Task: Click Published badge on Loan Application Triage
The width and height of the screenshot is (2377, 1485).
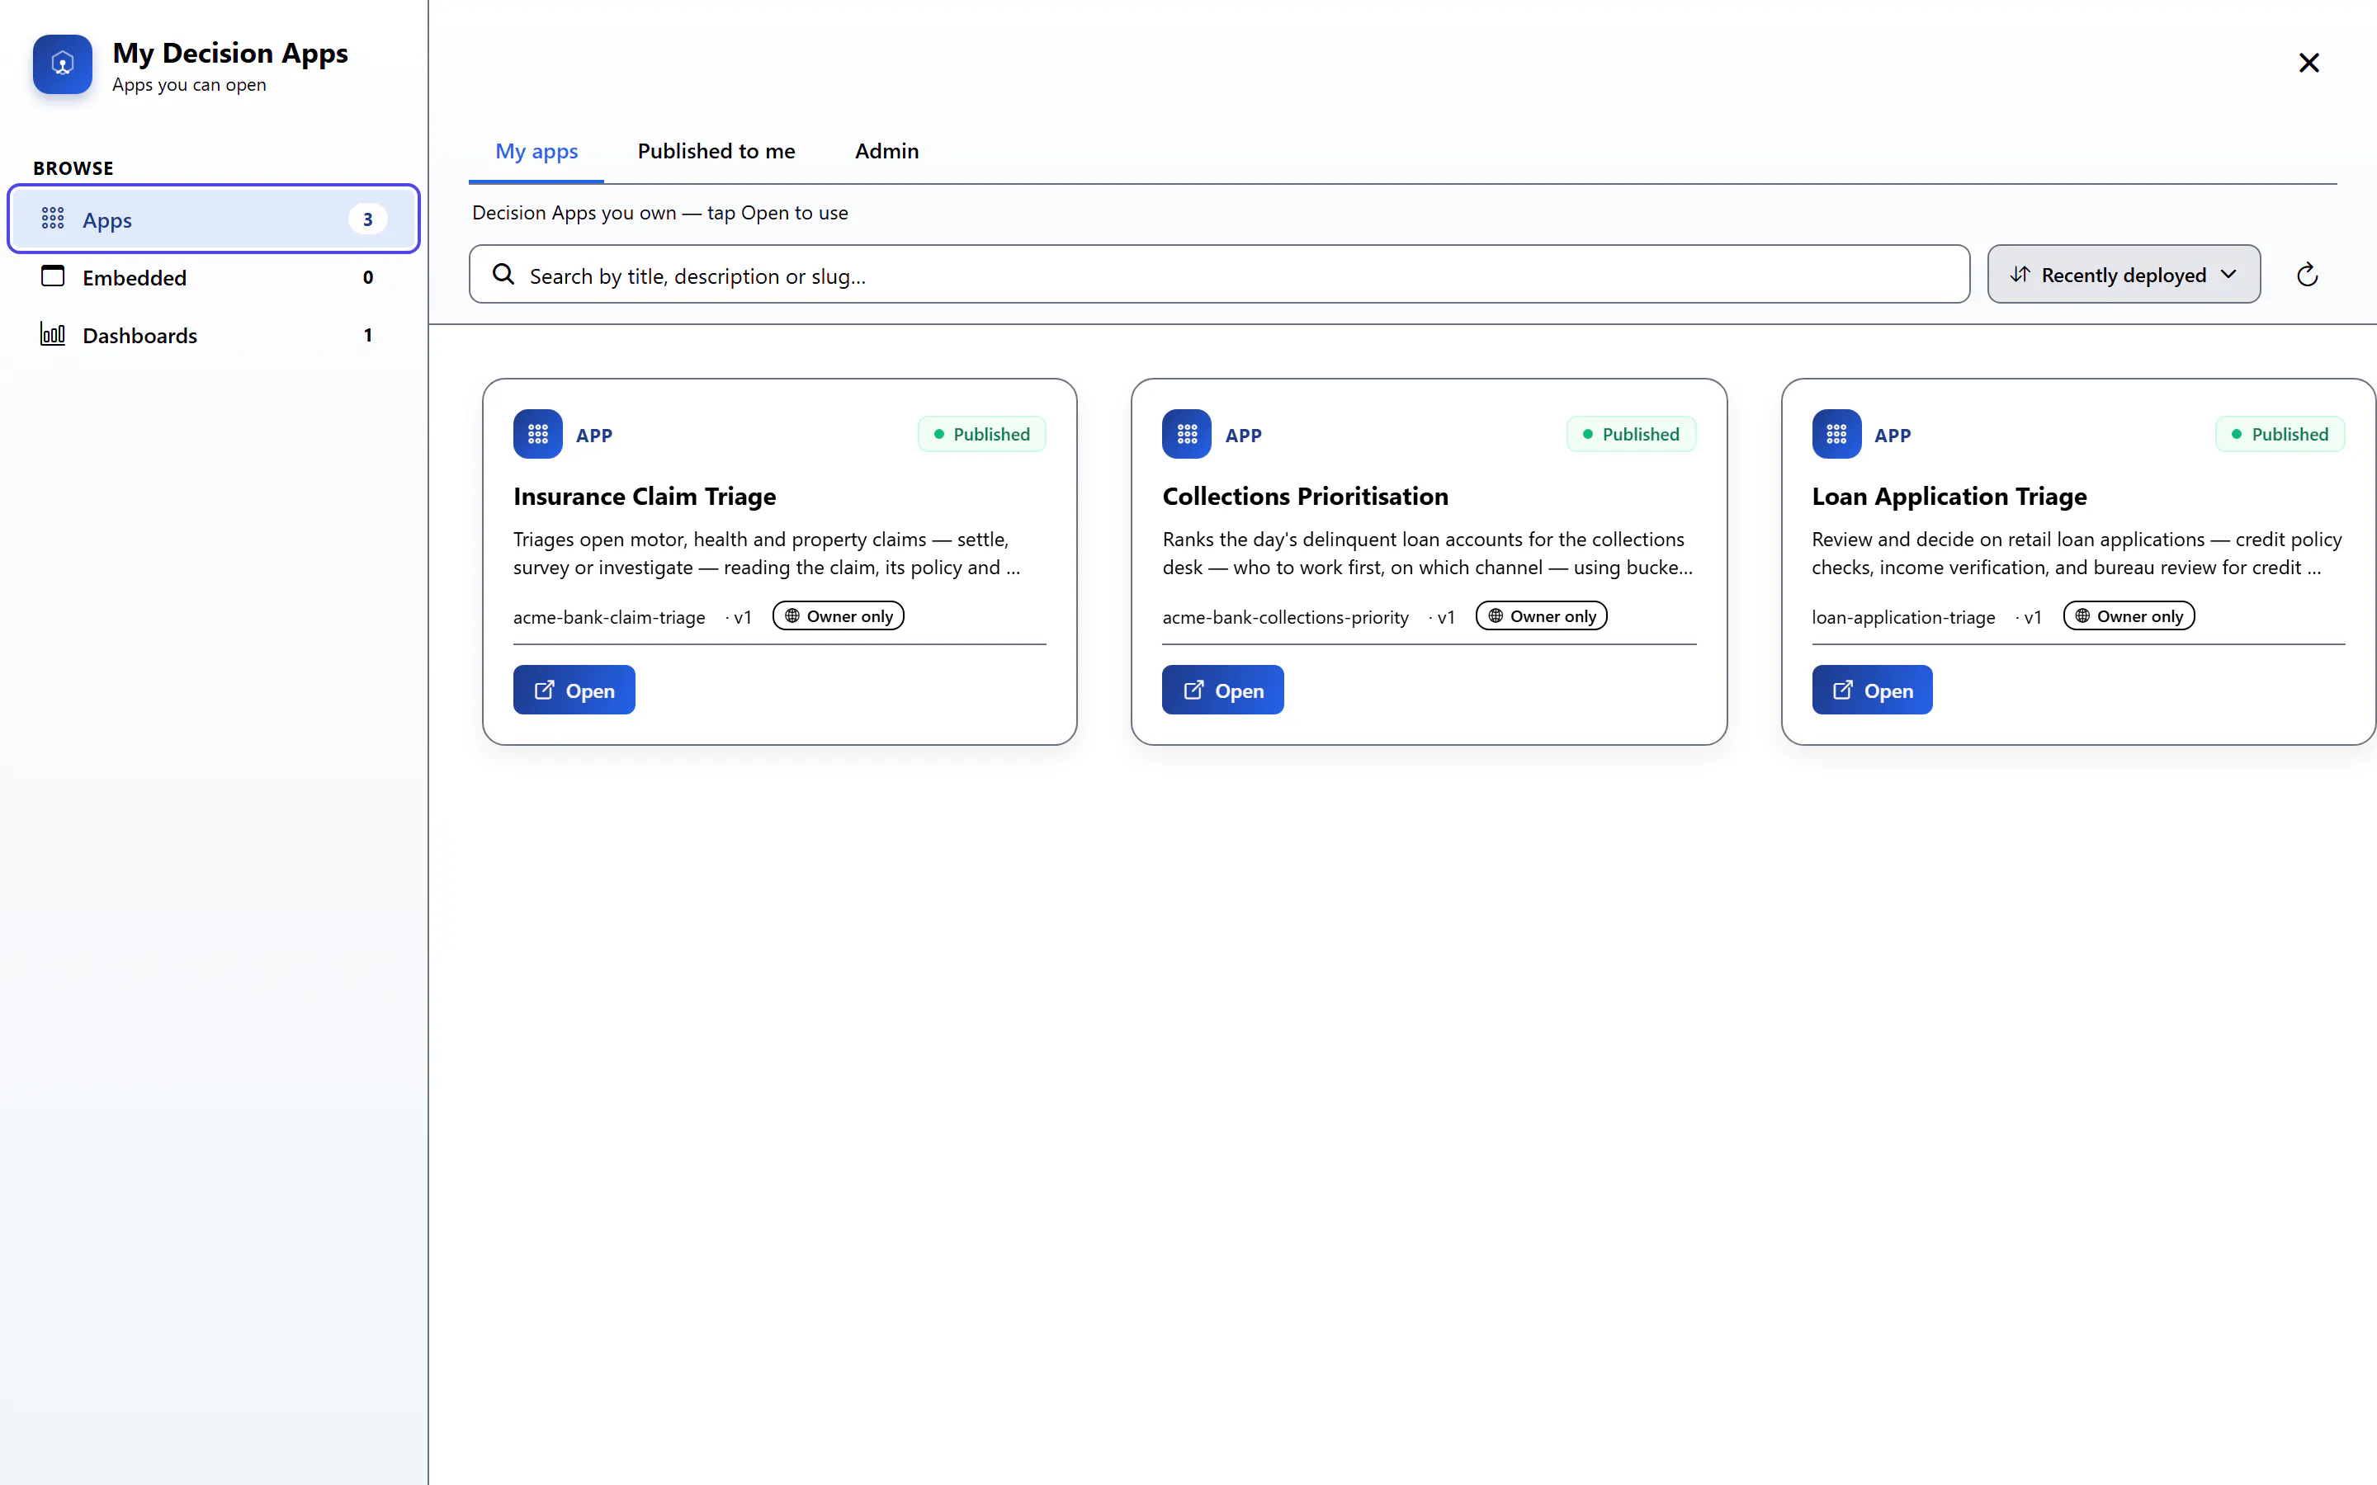Action: (2280, 434)
